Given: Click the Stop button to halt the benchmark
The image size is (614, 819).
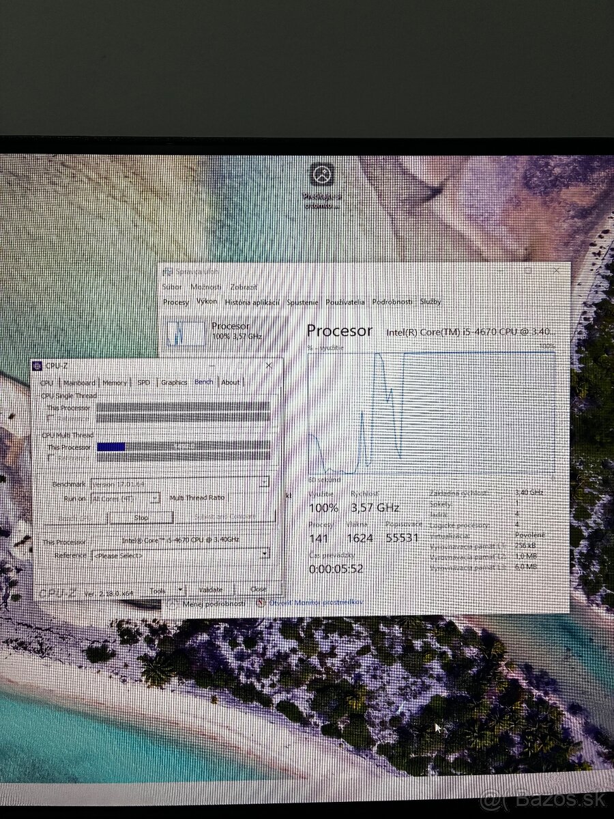Looking at the screenshot, I should coord(142,517).
